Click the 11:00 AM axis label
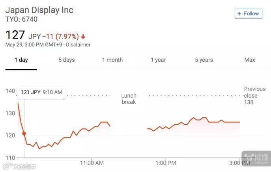This screenshot has height=172, width=271. [92, 163]
